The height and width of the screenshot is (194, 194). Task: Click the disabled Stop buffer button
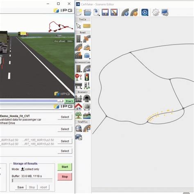coord(32,187)
